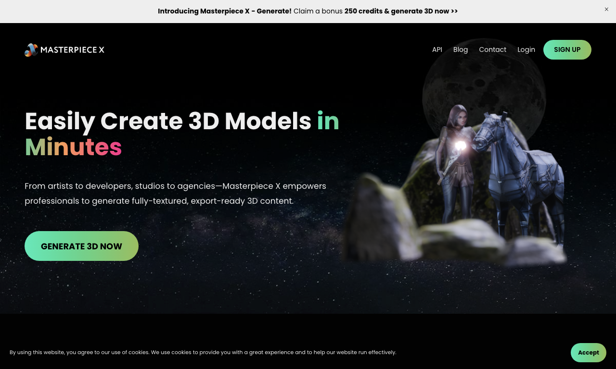Click the 'From artists to developers' paragraph

[x=175, y=193]
